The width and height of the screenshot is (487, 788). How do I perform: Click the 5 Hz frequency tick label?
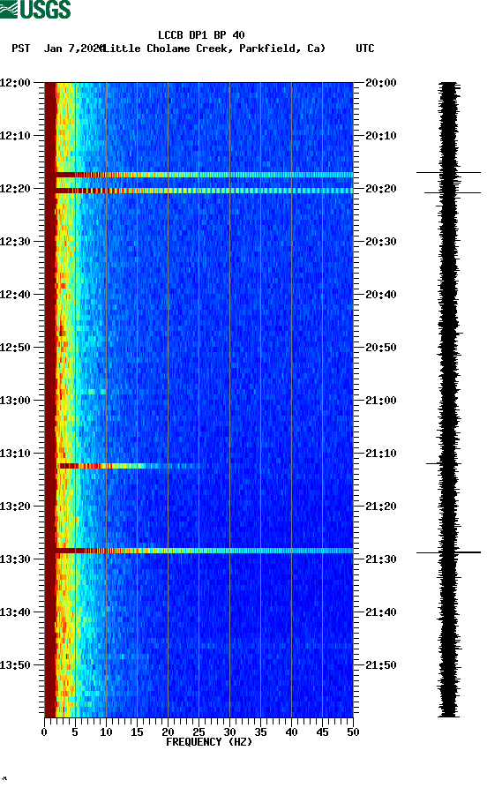pyautogui.click(x=75, y=732)
